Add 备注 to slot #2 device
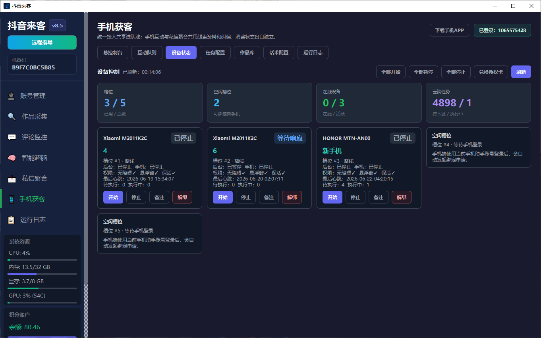The height and width of the screenshot is (338, 541). tap(269, 197)
